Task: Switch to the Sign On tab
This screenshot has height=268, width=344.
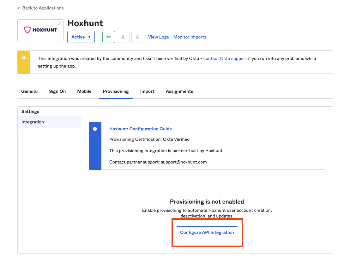Action: point(57,92)
